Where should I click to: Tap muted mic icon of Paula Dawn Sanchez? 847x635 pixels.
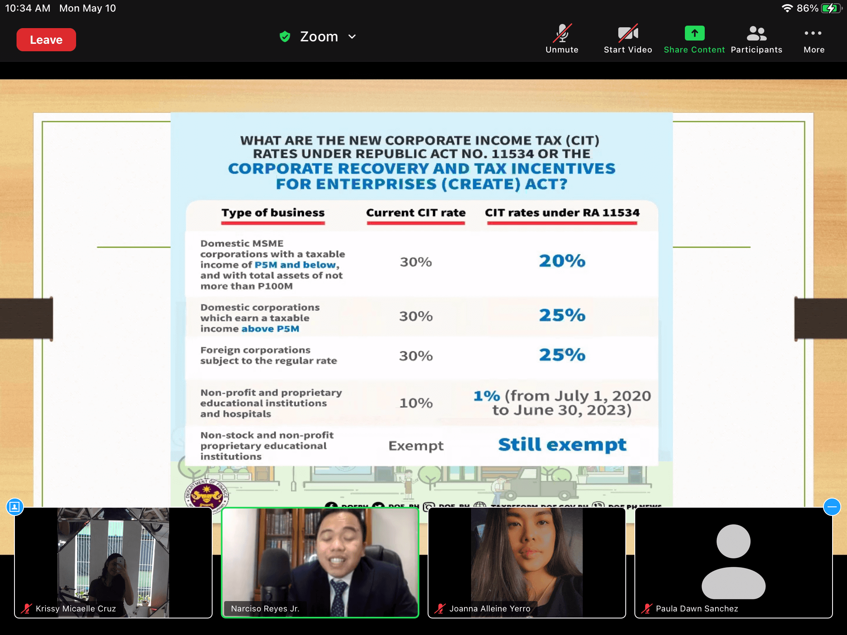coord(646,609)
